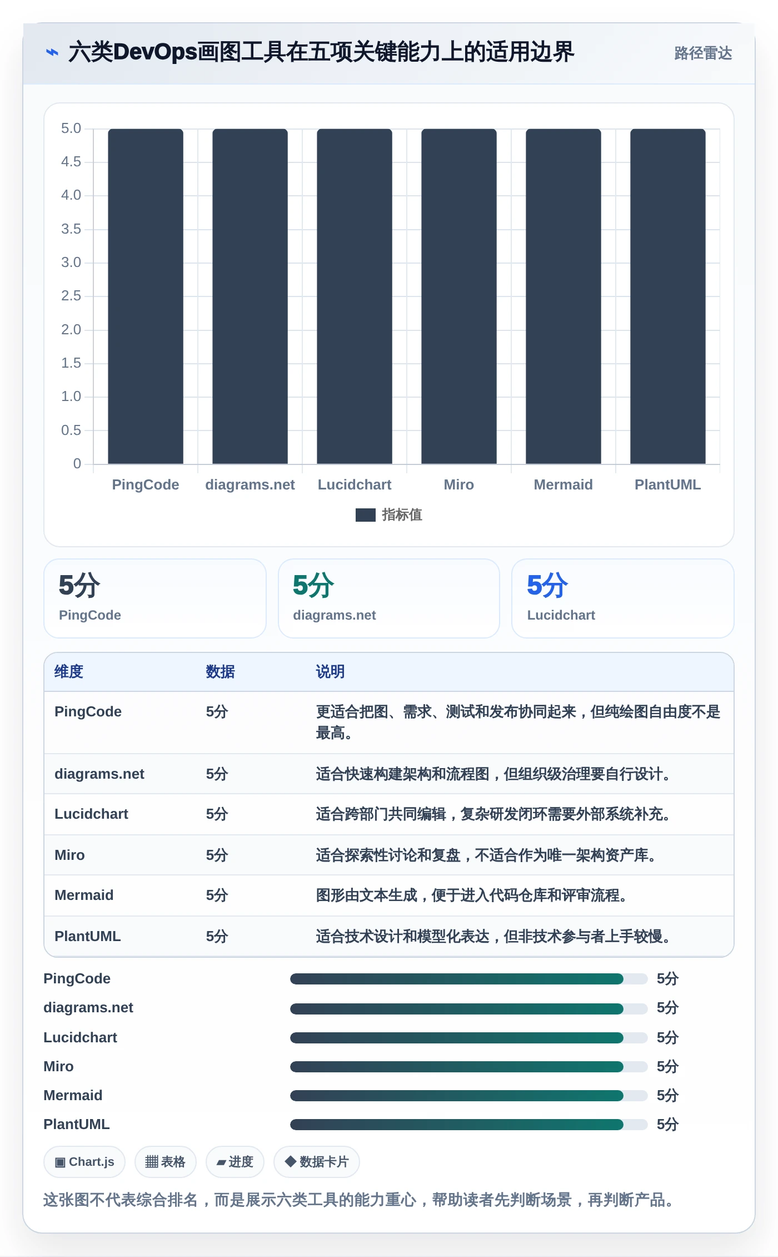Click the 维度 table column header

pos(69,672)
